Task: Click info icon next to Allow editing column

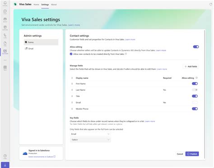Action: 196,78
